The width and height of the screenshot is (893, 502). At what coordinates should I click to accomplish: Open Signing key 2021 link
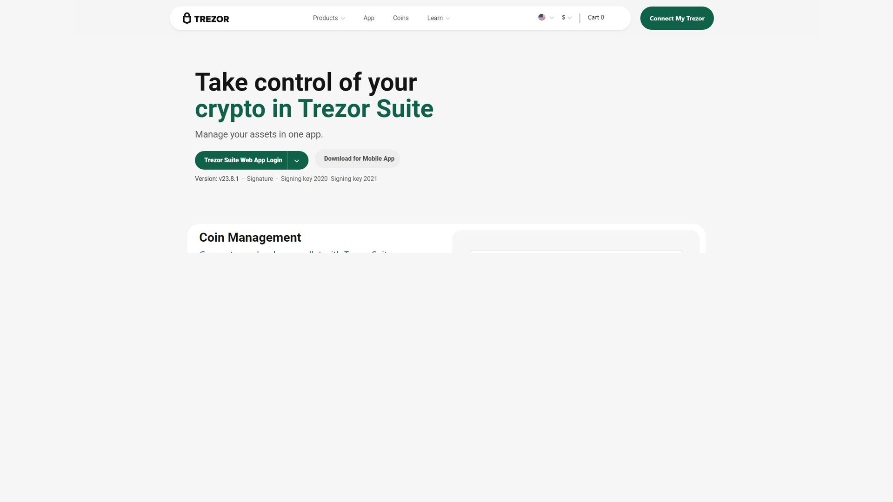[354, 179]
